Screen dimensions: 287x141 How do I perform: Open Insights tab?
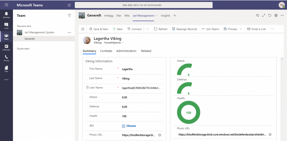(165, 16)
